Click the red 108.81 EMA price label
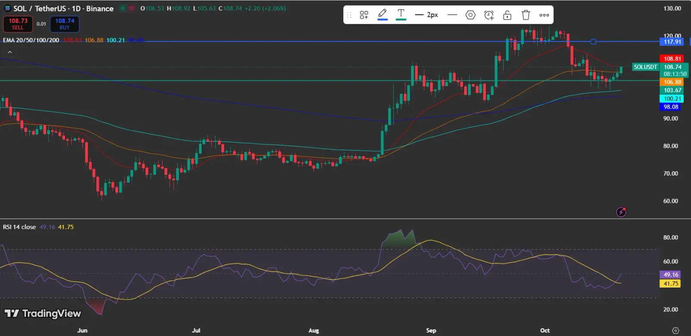The height and width of the screenshot is (336, 691). pos(672,59)
